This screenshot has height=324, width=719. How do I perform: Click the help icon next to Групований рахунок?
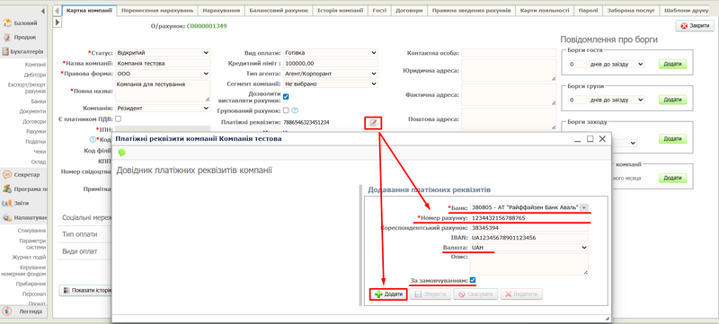295,110
